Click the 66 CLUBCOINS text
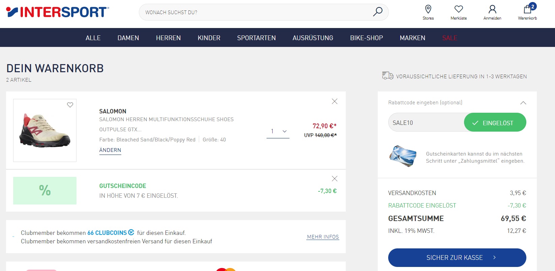The width and height of the screenshot is (555, 271). 107,233
